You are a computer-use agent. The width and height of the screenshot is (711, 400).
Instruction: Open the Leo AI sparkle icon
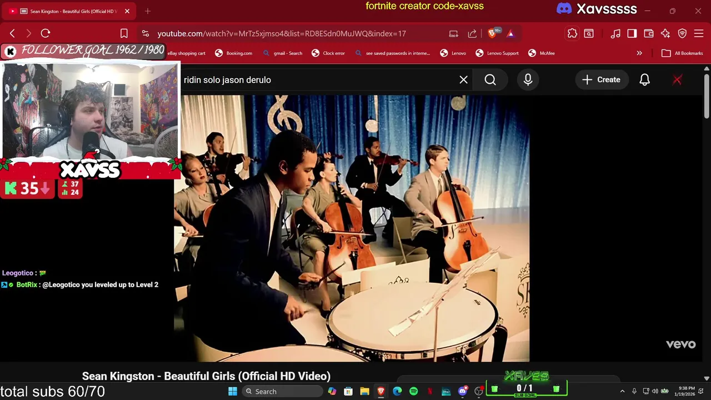665,33
